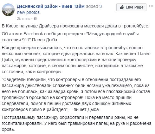Open the three-dots post options menu
Image resolution: width=155 pixels, height=134 pixels.
pos(151,6)
